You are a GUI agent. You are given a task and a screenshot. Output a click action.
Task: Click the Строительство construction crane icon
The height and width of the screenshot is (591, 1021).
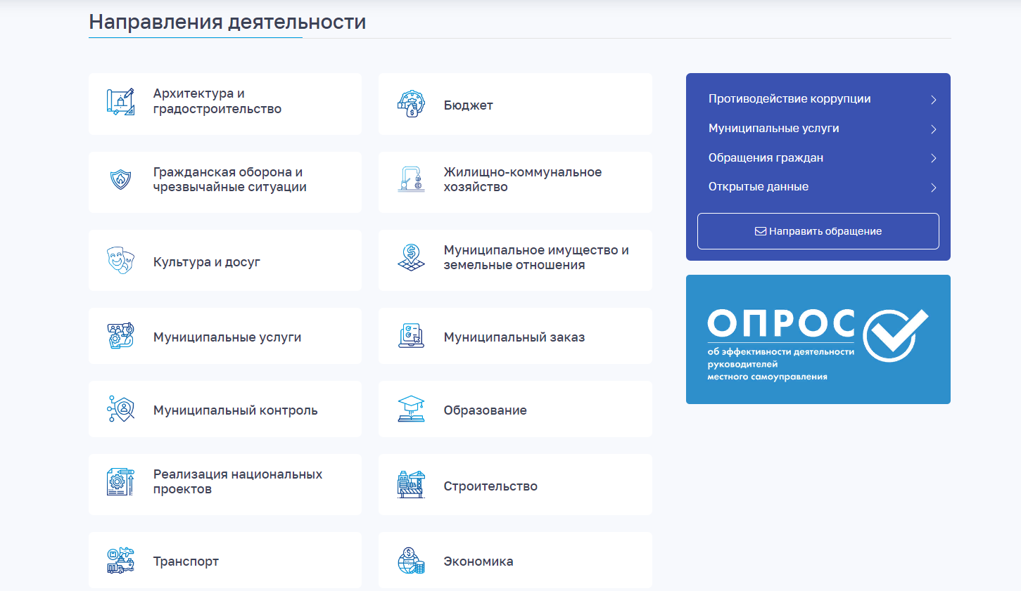(x=411, y=484)
